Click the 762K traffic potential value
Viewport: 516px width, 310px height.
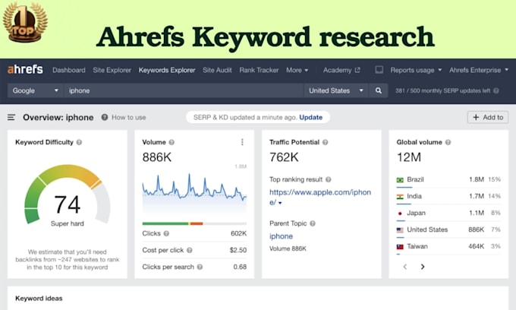point(284,157)
